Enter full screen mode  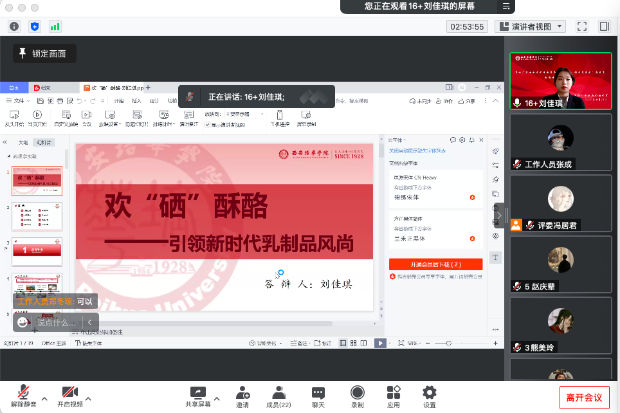[582, 26]
